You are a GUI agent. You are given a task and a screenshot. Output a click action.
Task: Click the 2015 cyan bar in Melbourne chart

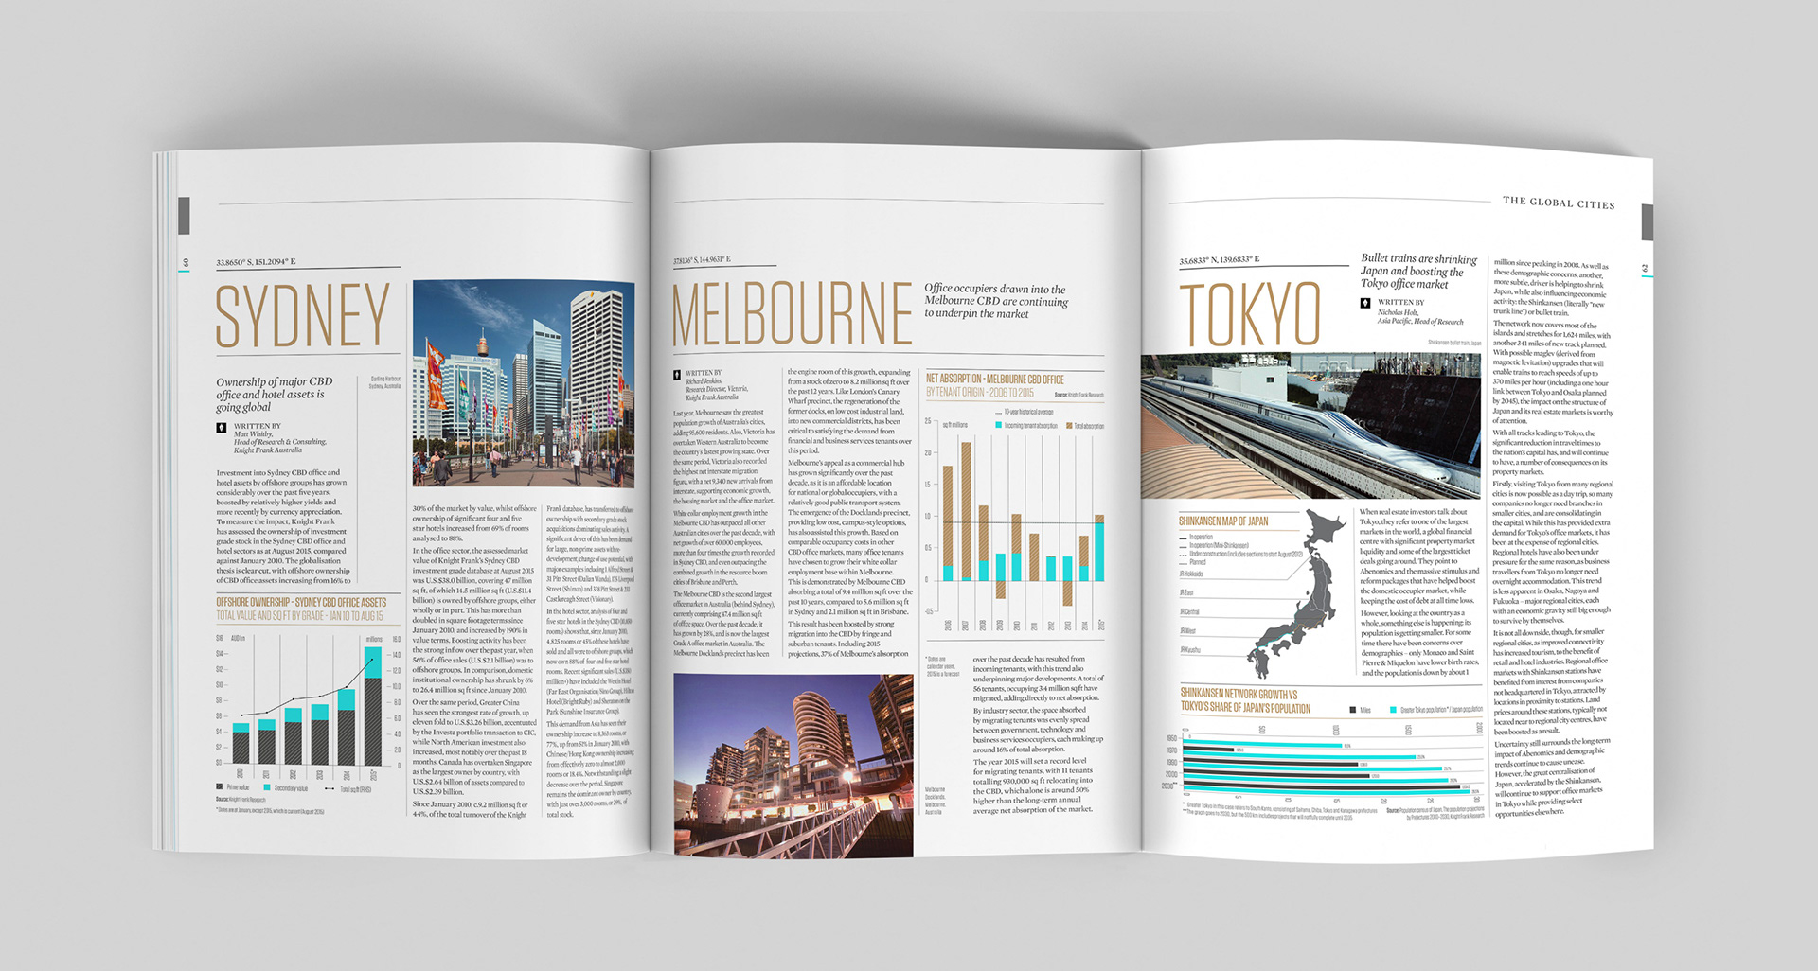pyautogui.click(x=1099, y=551)
